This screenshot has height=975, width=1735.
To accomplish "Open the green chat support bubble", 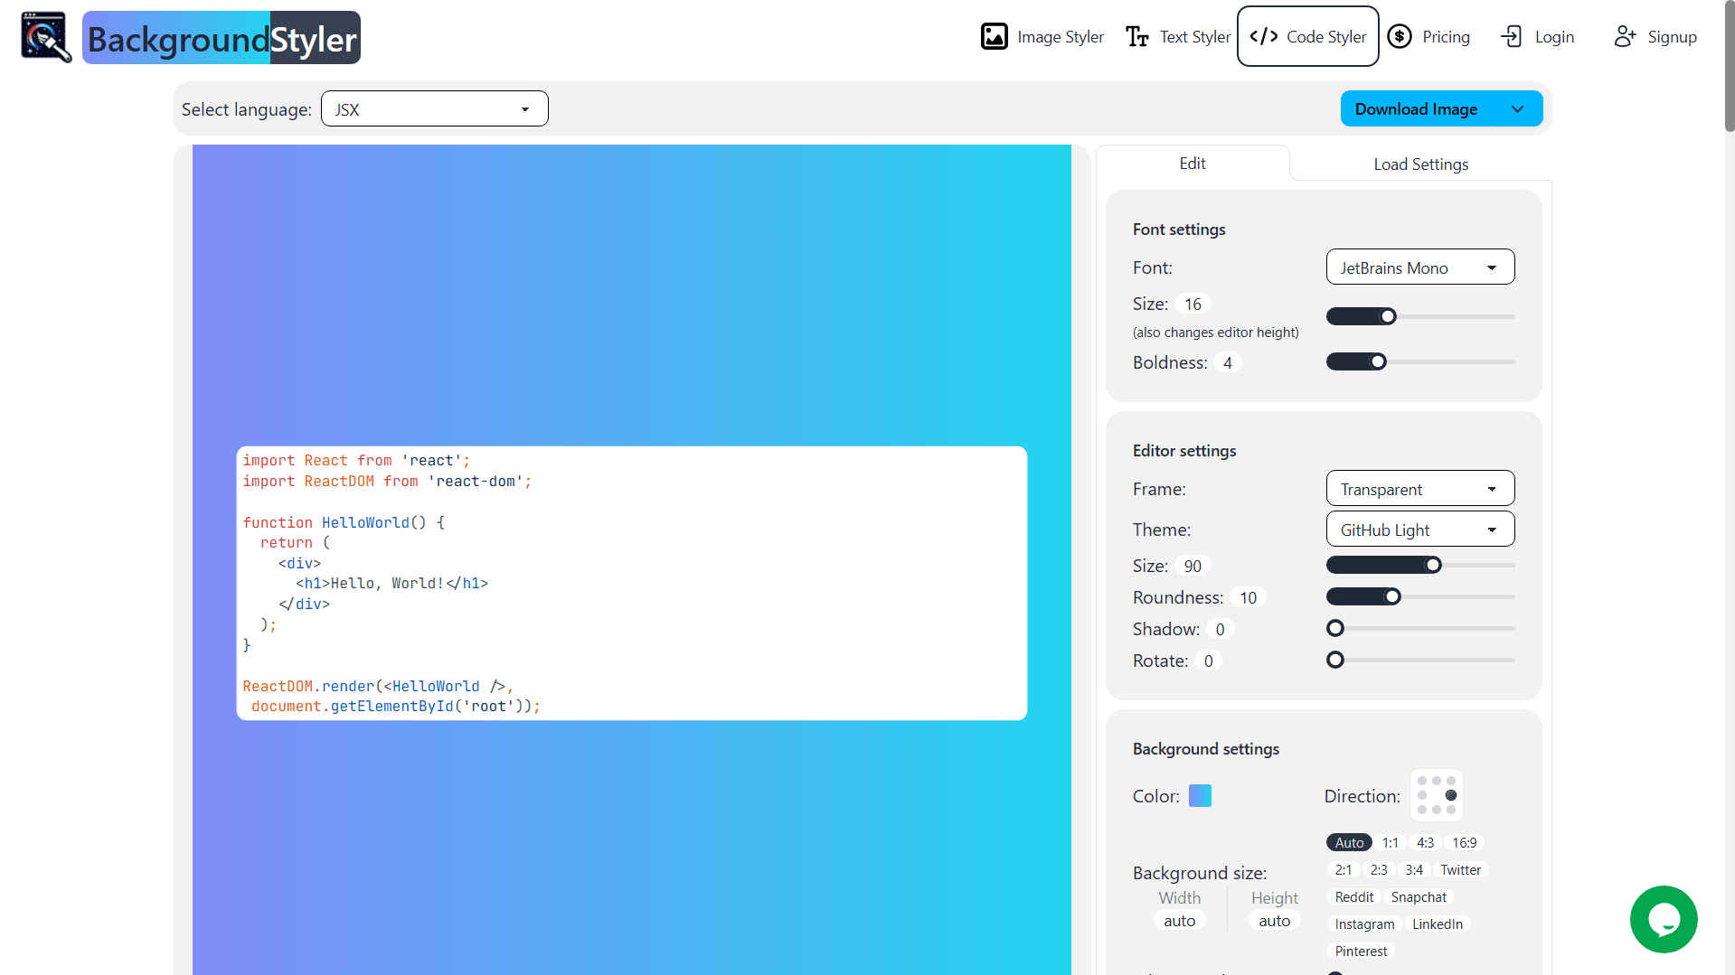I will (1663, 919).
